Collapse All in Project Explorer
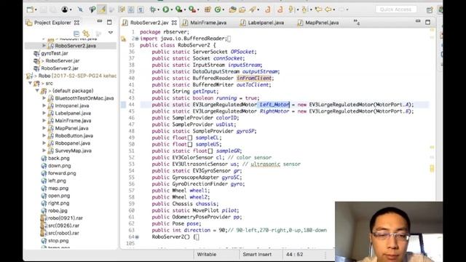This screenshot has height=262, width=466. click(x=76, y=33)
